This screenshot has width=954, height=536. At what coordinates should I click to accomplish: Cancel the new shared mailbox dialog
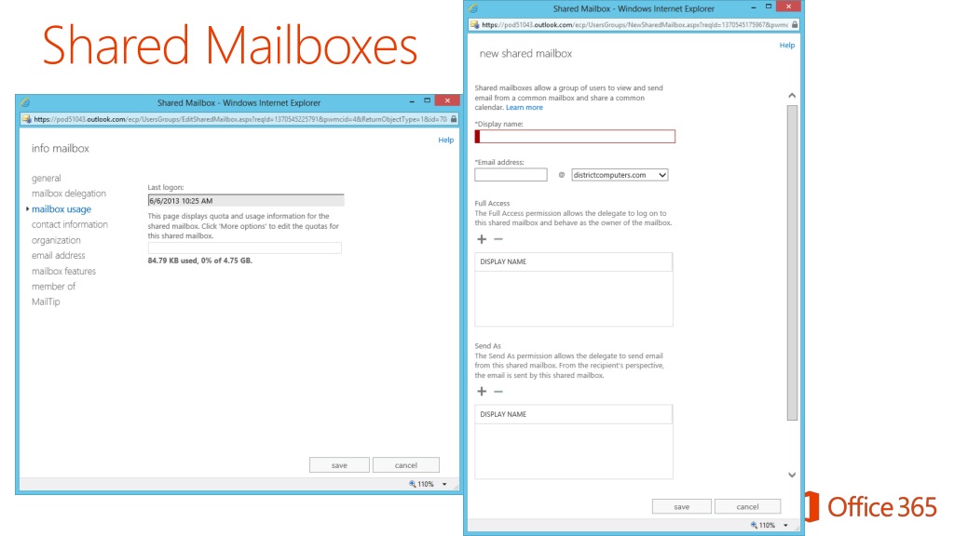tap(747, 506)
